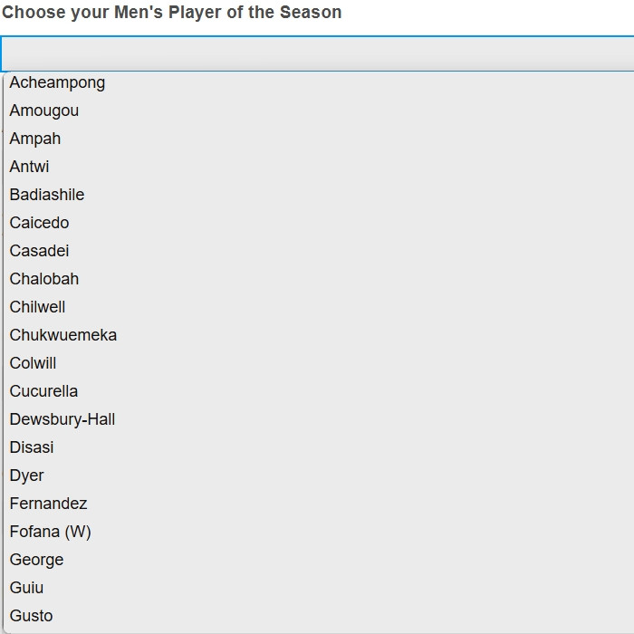Pick Fernandez from the player list
The image size is (634, 634).
(319, 504)
